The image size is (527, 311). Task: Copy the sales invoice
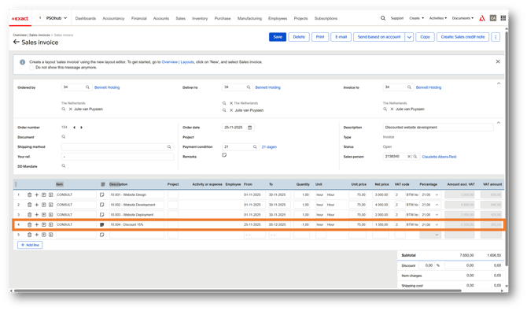pyautogui.click(x=426, y=37)
